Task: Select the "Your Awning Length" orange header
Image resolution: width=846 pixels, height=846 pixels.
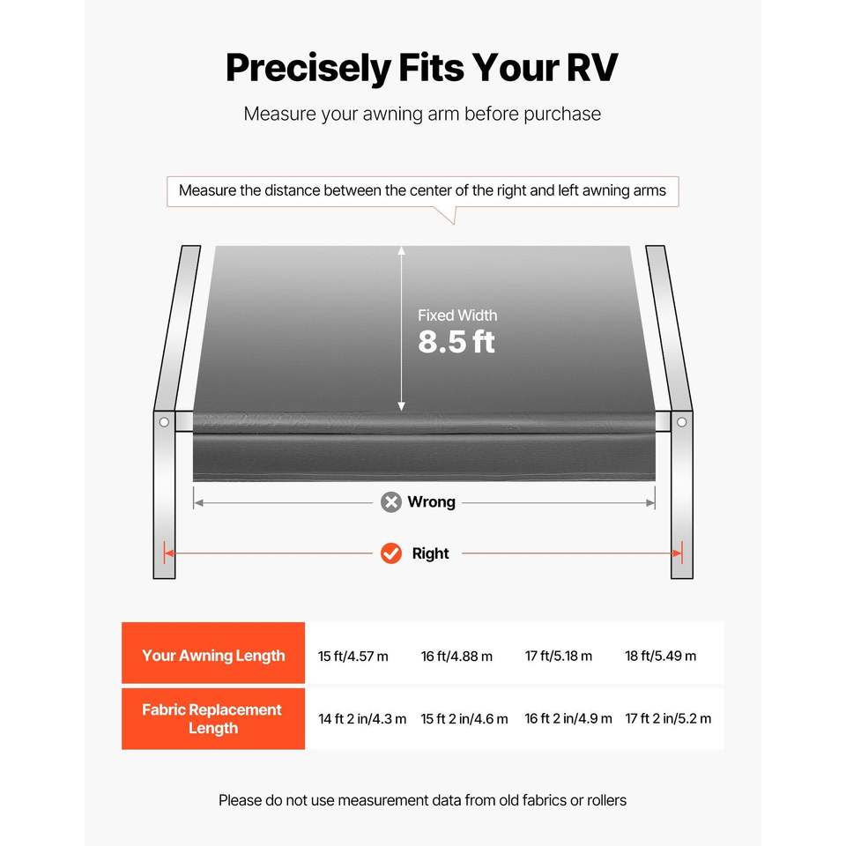Action: pyautogui.click(x=213, y=655)
